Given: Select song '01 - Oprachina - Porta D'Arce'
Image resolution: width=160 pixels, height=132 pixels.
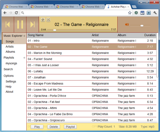Looking at the screenshot, I should coord(91,96).
